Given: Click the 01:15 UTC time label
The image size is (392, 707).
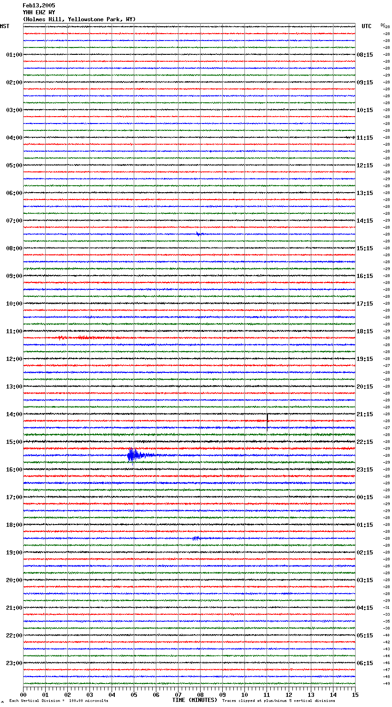Looking at the screenshot, I should tap(365, 525).
